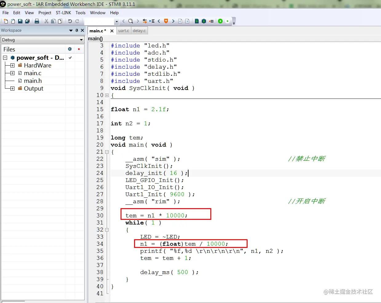Switch to the uart.c tab

tap(124, 31)
